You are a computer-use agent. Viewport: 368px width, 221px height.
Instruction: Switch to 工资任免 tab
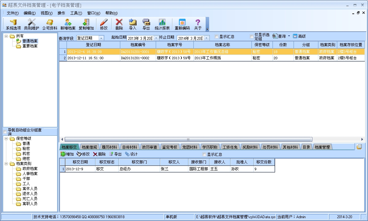pyautogui.click(x=230, y=147)
